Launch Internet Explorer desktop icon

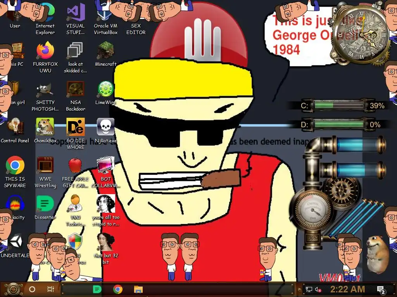tap(45, 19)
